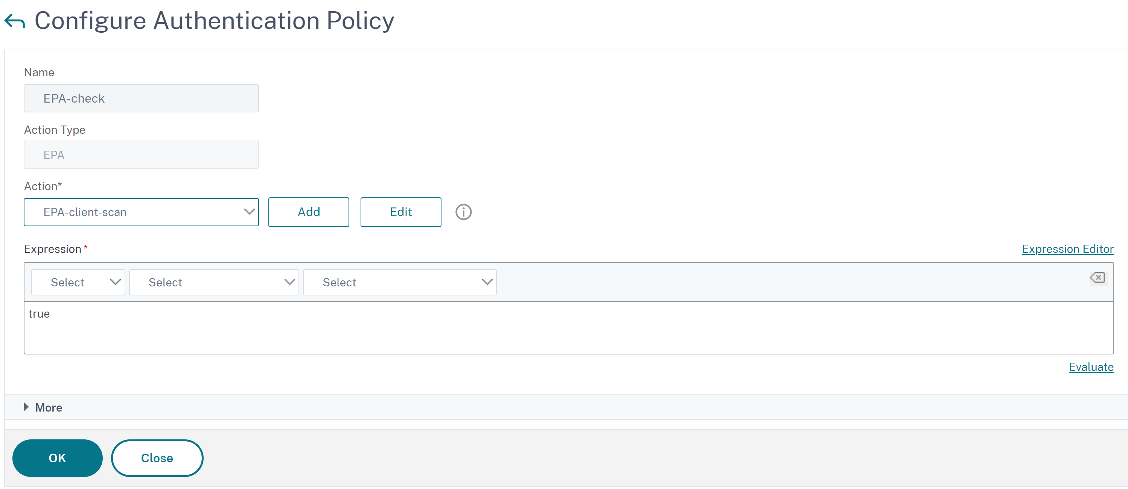This screenshot has width=1128, height=489.
Task: Click the Evaluate link
Action: coord(1091,367)
